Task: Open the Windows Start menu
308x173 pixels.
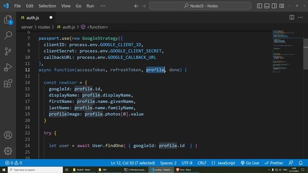Action: coord(4,170)
